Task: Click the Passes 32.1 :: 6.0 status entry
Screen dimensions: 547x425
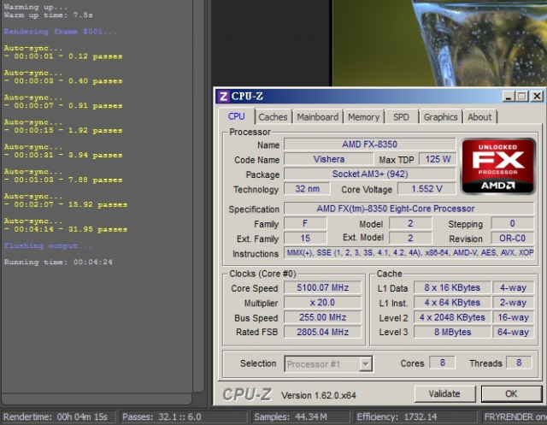Action: click(184, 416)
